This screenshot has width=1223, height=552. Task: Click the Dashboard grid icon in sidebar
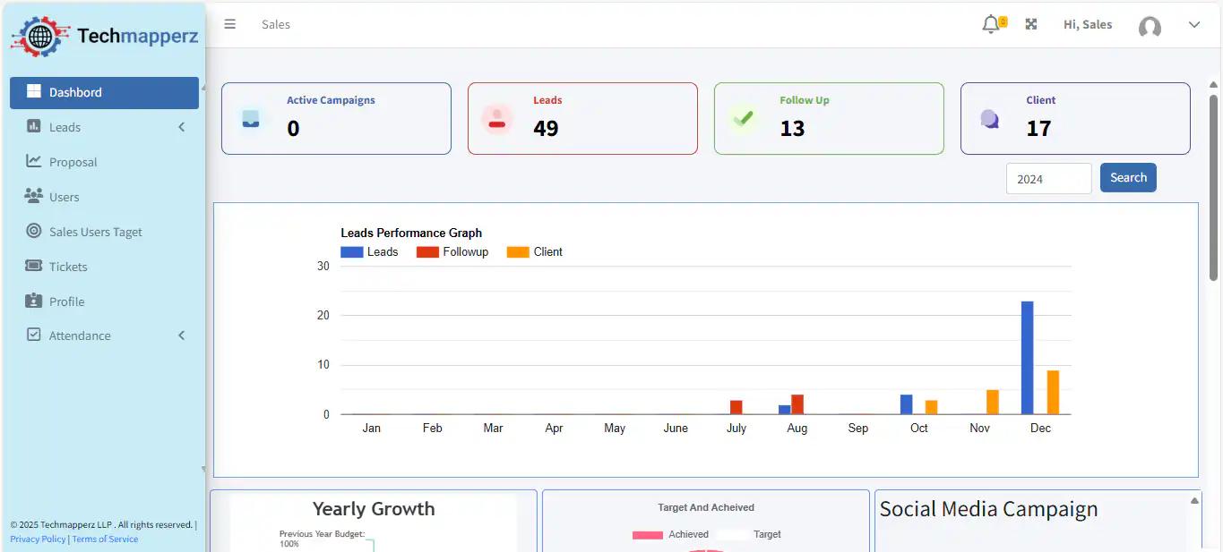[34, 91]
